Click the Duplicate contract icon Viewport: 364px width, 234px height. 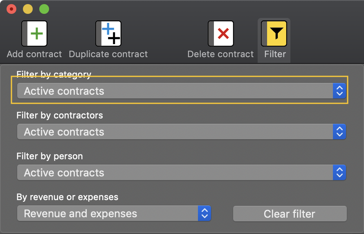tap(108, 33)
